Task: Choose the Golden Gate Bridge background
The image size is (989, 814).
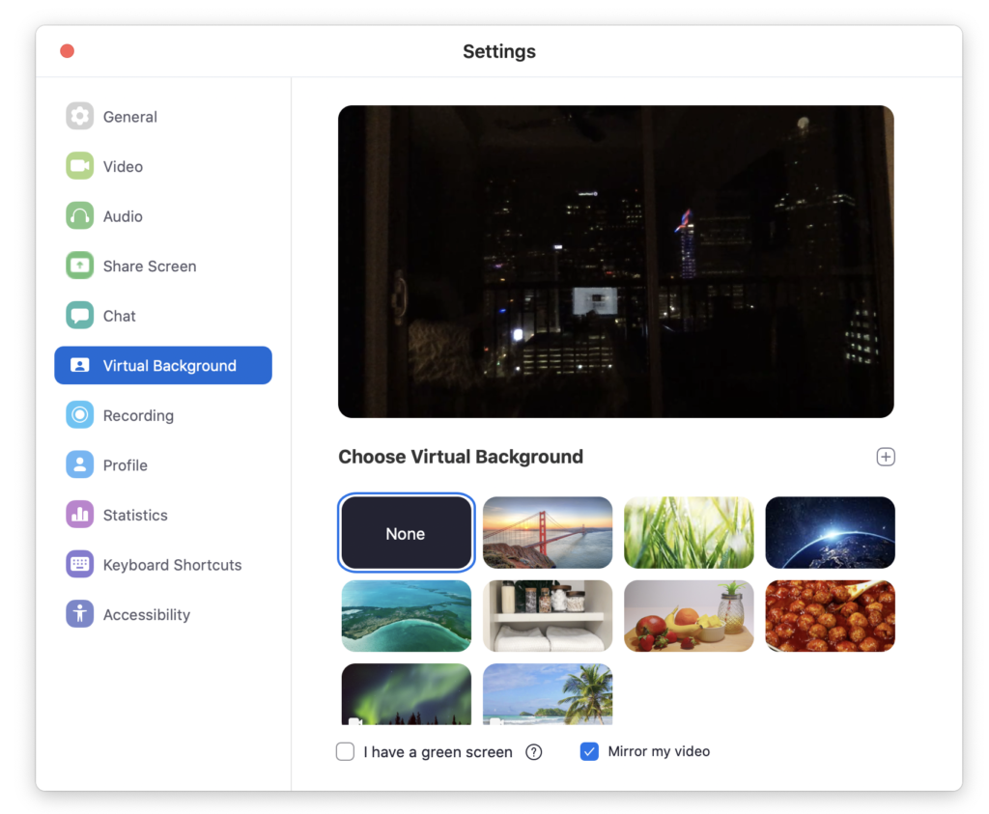Action: coord(548,533)
